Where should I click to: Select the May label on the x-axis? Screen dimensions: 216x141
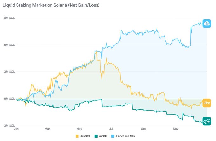point(79,129)
